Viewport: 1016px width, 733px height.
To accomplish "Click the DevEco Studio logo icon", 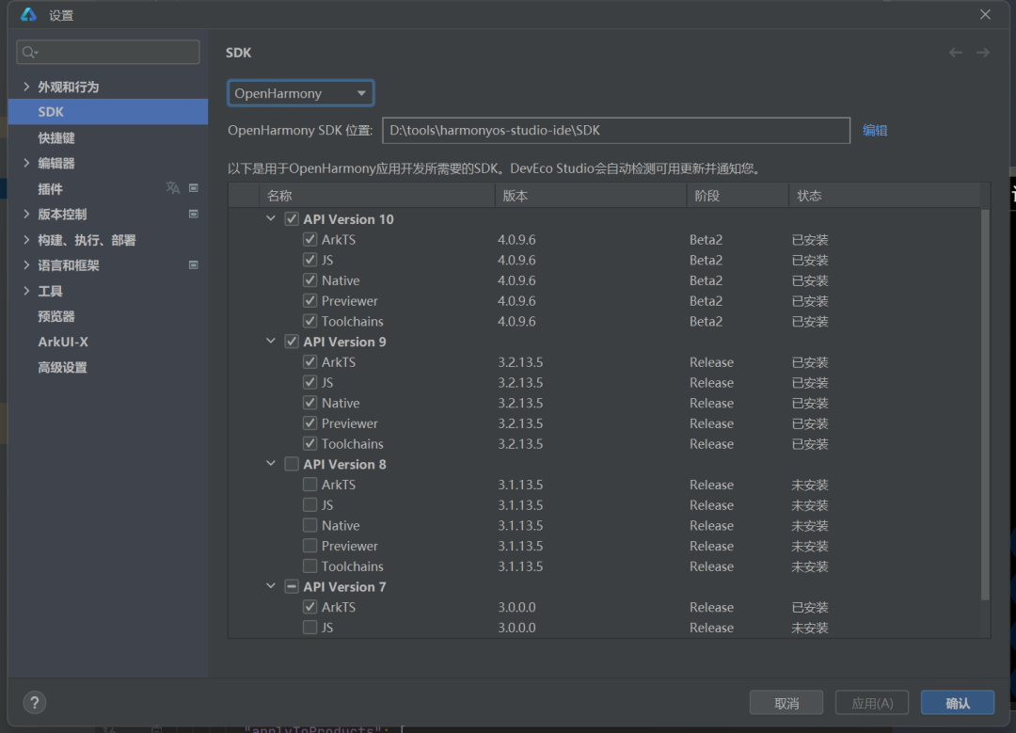I will 28,14.
